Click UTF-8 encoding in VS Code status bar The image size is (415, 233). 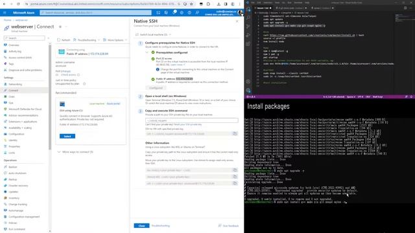click(x=361, y=96)
